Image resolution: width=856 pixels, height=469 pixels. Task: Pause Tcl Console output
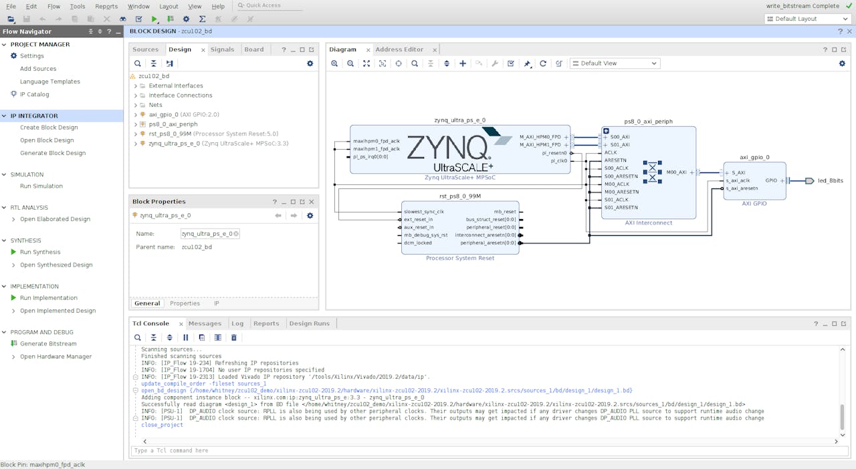coord(186,337)
